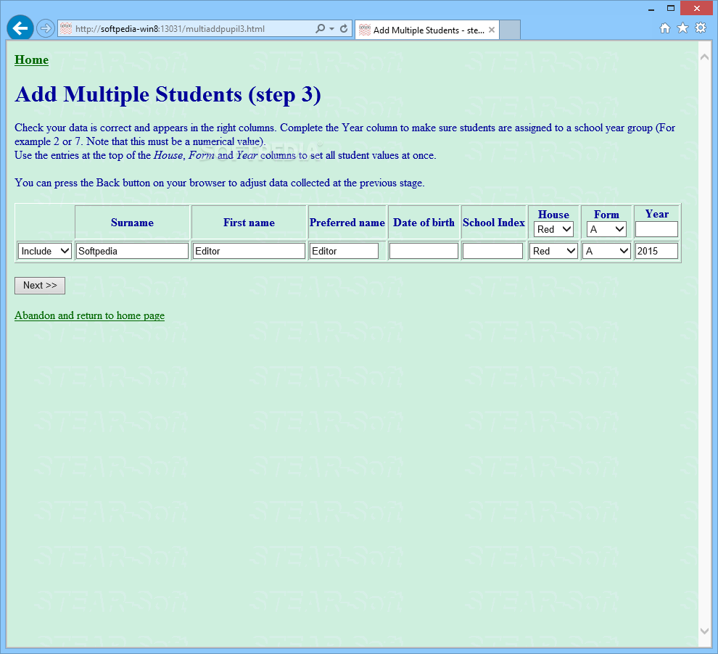This screenshot has height=654, width=718.
Task: Click the Surname field containing Softpedia
Action: (132, 251)
